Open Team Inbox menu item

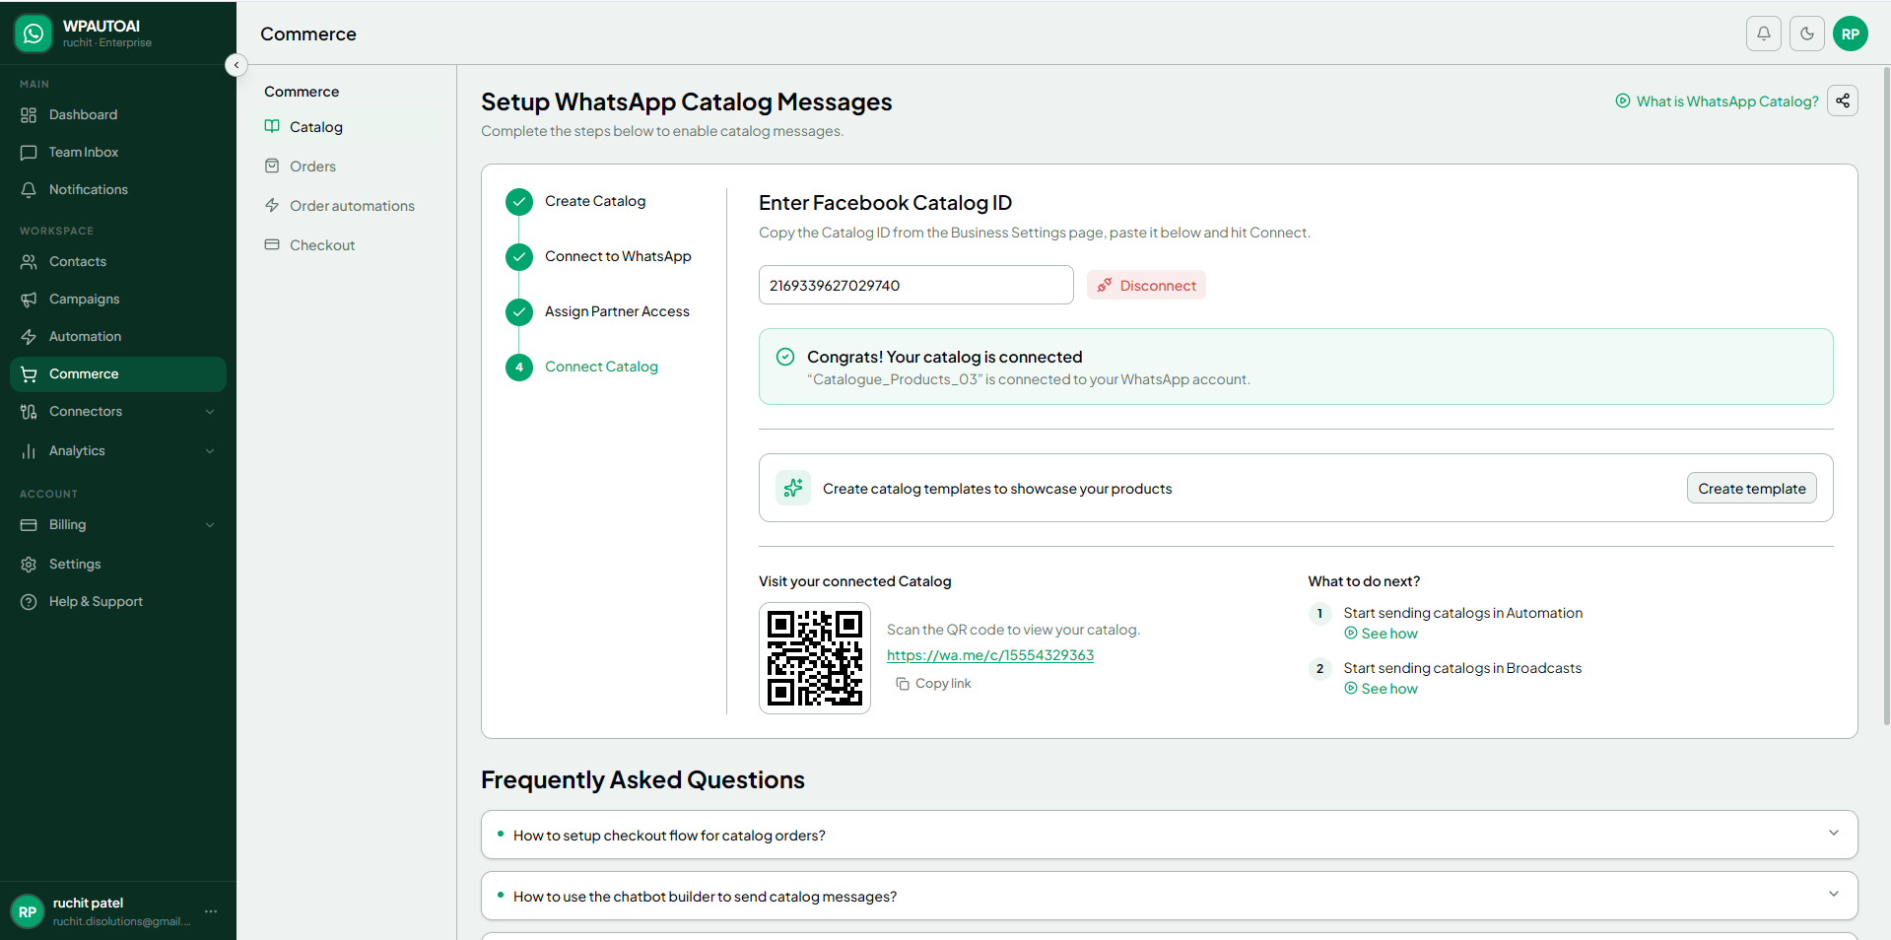[118, 153]
